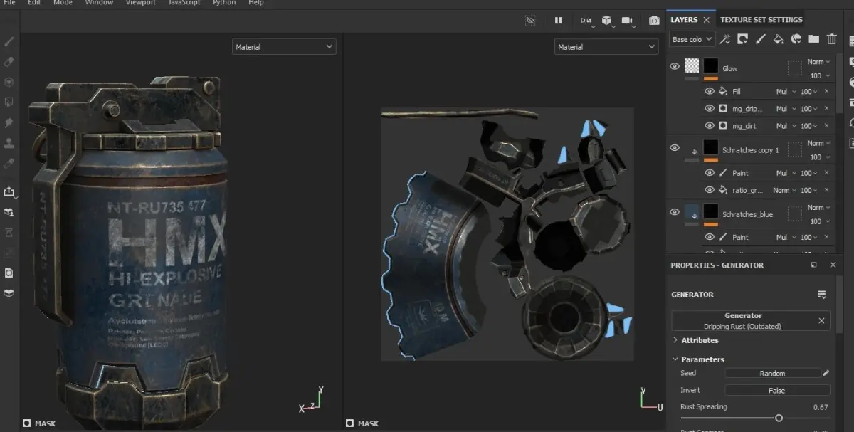Image resolution: width=854 pixels, height=432 pixels.
Task: Pause the engine rendering
Action: click(x=559, y=21)
